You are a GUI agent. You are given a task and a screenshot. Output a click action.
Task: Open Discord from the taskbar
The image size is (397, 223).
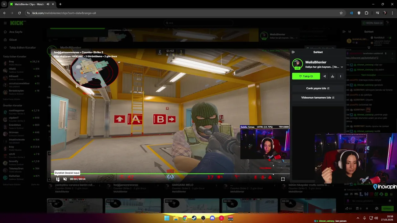[212, 218]
